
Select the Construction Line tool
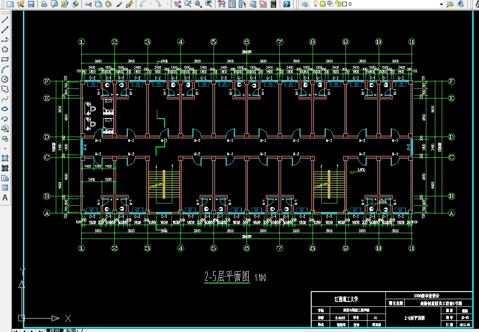[5, 30]
